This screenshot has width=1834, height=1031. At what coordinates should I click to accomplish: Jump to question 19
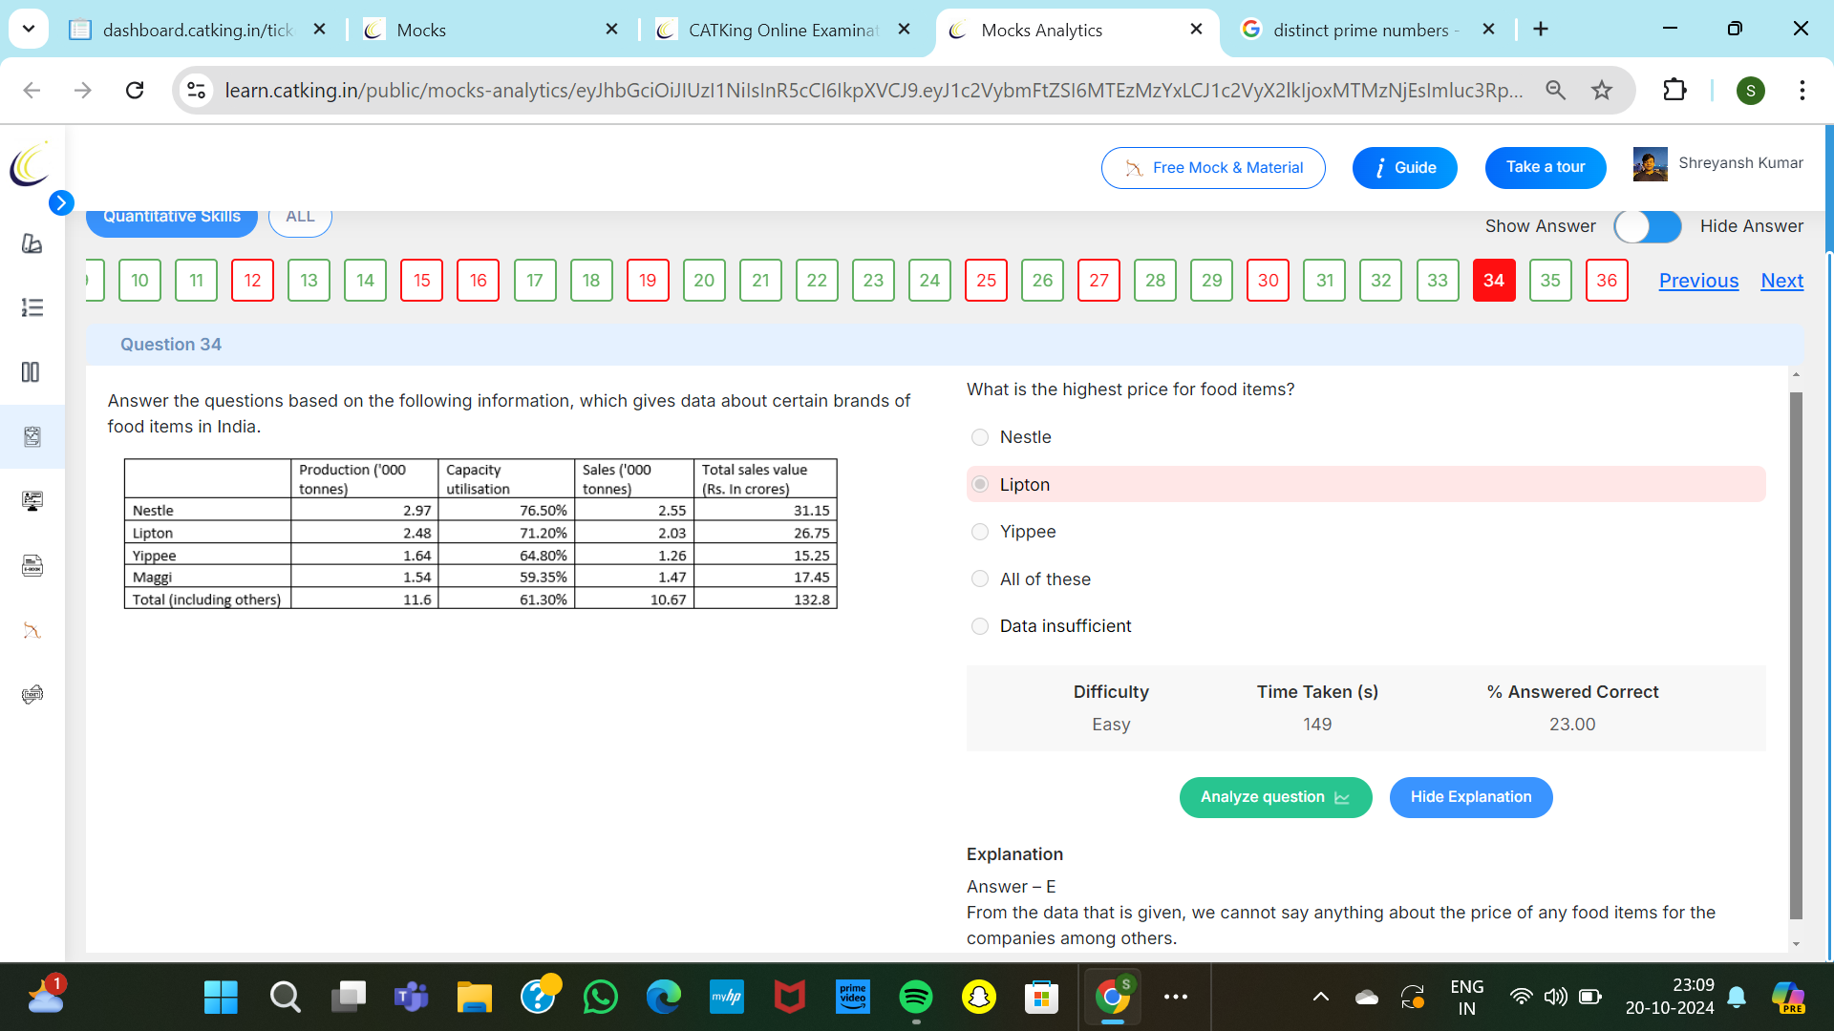[648, 281]
